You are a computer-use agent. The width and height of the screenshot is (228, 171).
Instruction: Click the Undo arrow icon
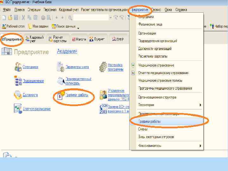(57, 18)
